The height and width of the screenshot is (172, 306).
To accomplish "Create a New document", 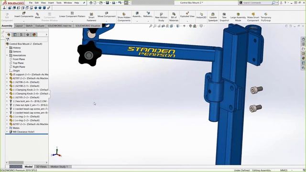I will [x=95, y=3].
